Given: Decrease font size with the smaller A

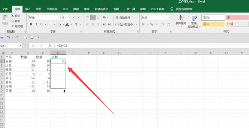Looking at the screenshot, I should click(x=79, y=18).
